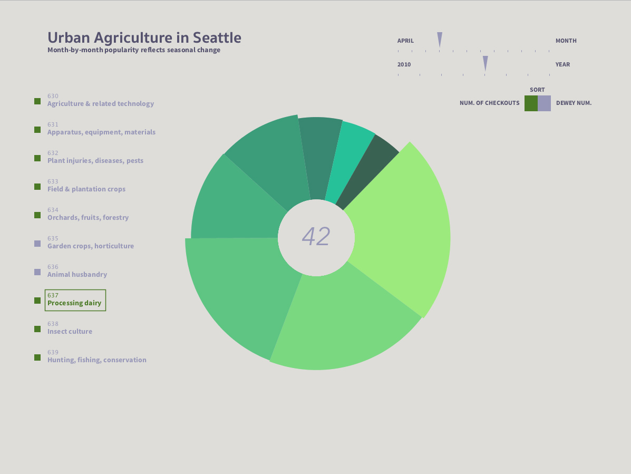
Task: Click the square beside 631 Apparatus, equipment
Action: [37, 130]
